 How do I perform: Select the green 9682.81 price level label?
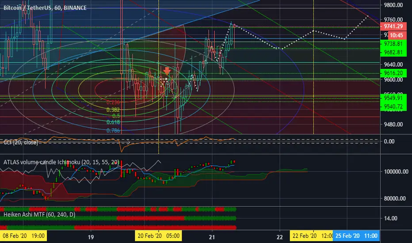click(393, 52)
